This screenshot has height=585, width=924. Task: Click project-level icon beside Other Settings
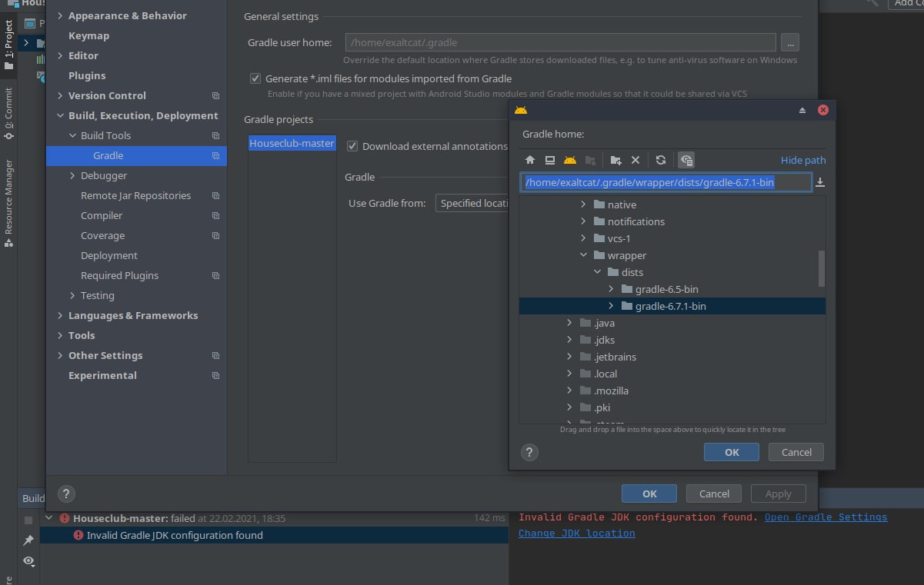coord(215,356)
